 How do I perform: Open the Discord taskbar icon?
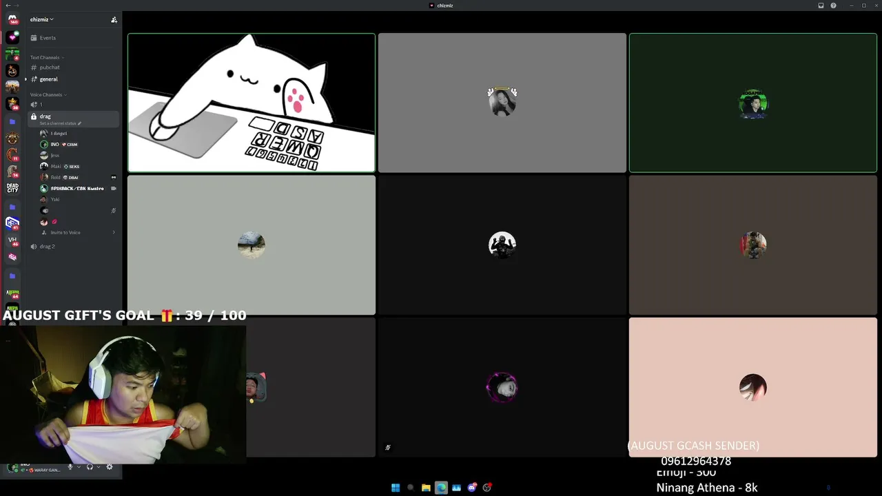(472, 488)
